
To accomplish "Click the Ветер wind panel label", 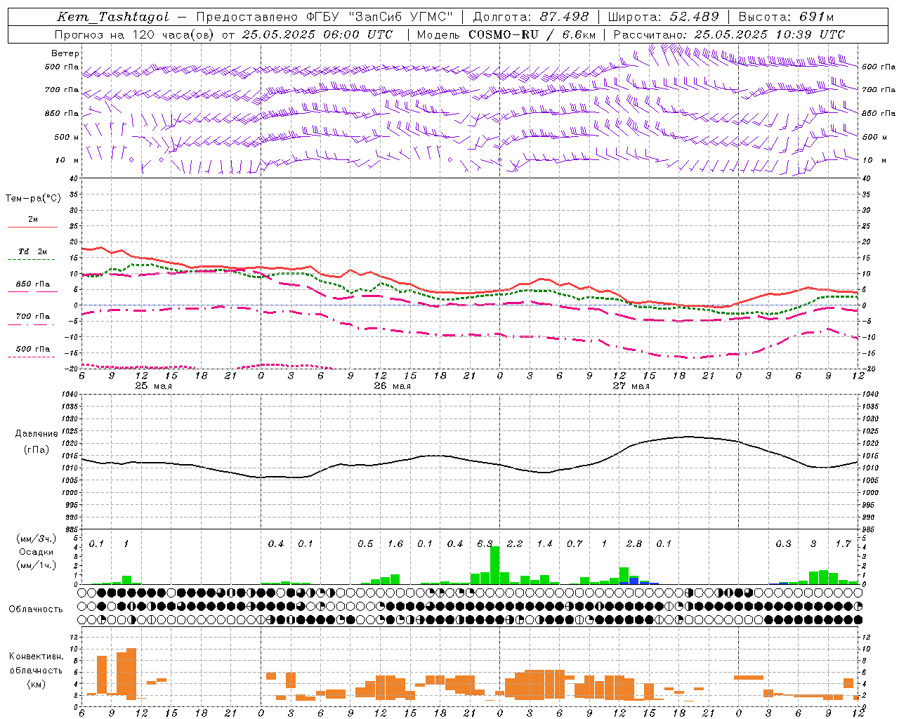I will tap(65, 53).
